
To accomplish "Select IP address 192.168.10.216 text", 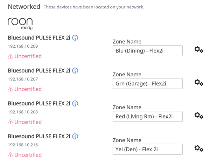I will [23, 145].
